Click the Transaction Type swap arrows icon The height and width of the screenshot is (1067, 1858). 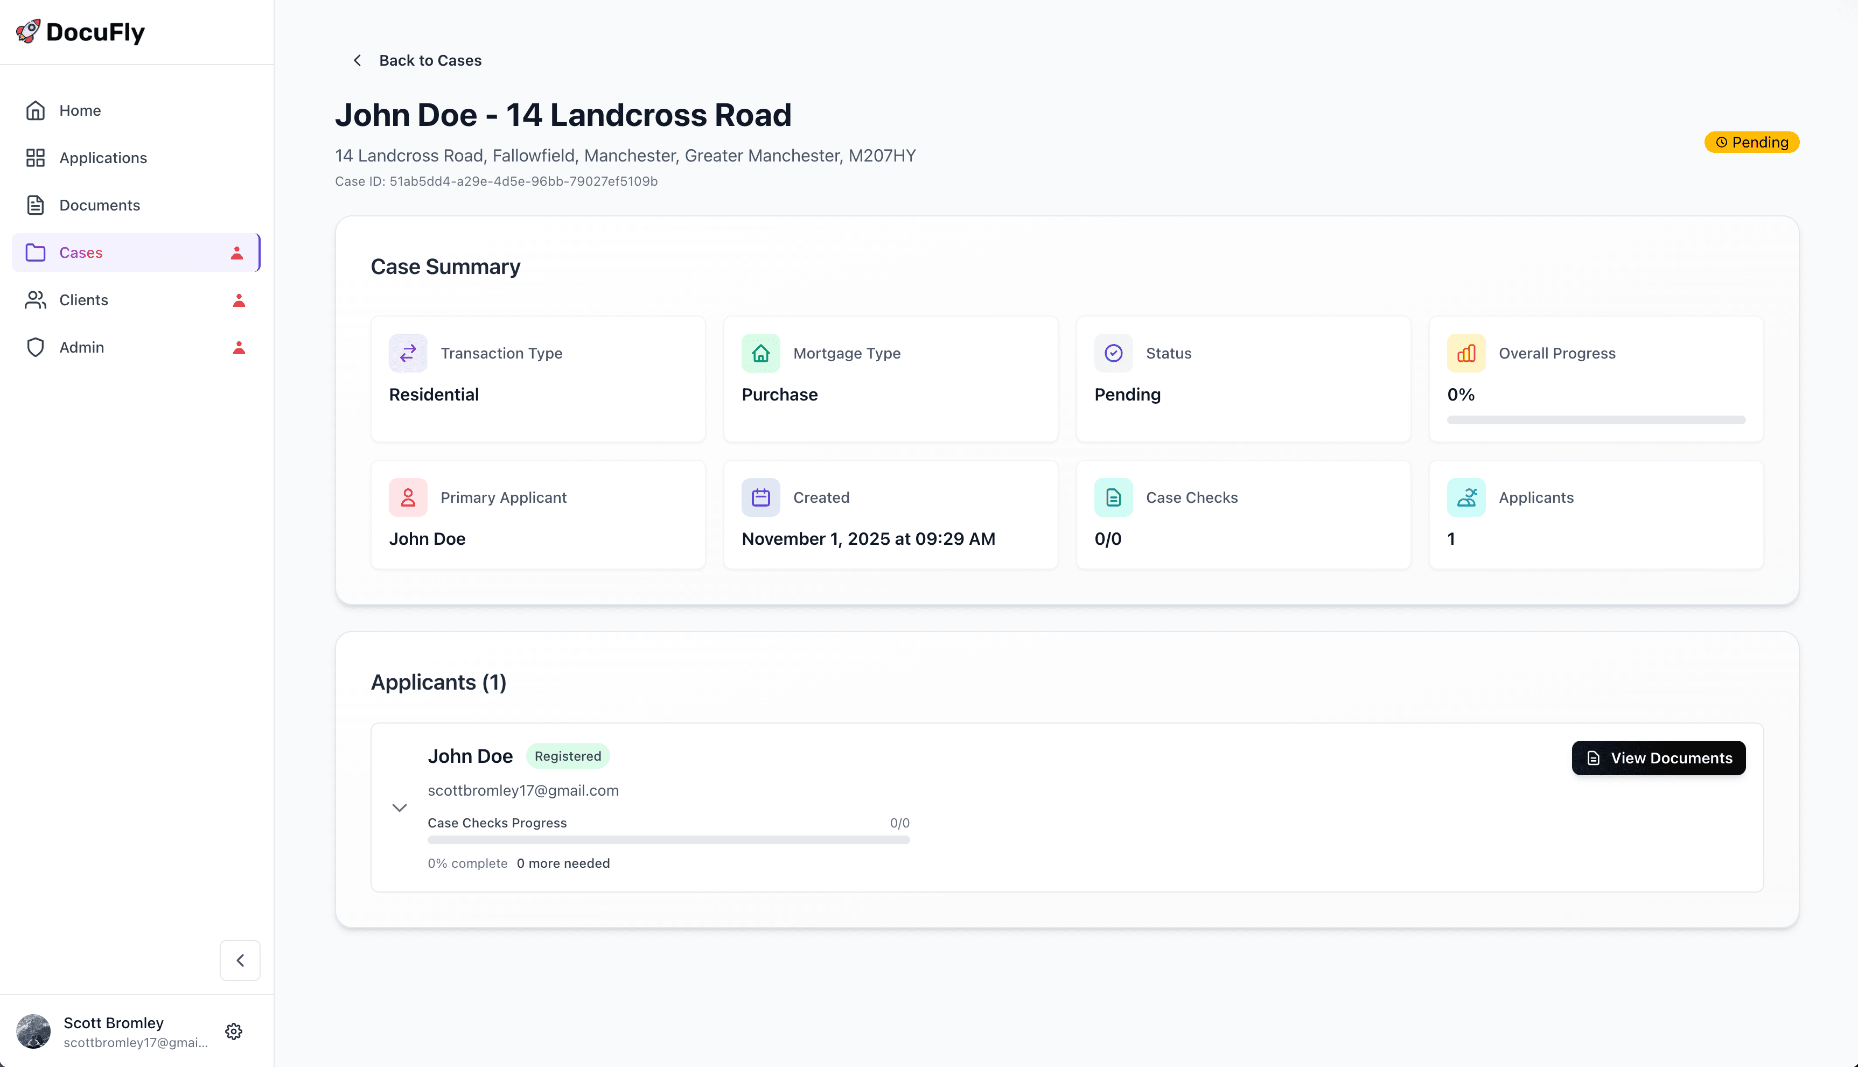[408, 353]
